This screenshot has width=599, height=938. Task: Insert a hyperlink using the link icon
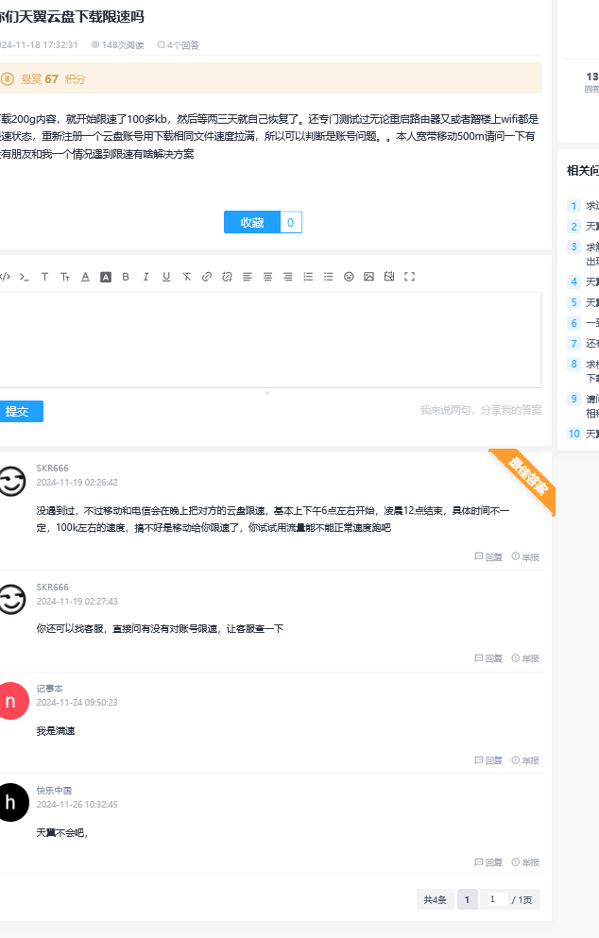tap(207, 277)
